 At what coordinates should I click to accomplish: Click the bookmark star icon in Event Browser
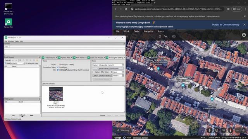point(37,60)
